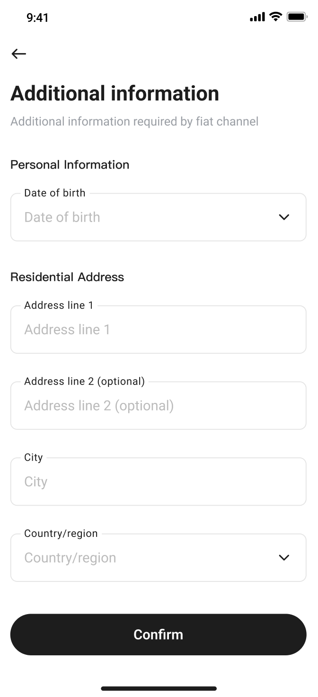This screenshot has height=697, width=318.
Task: Click the fiat channel subtitle text
Action: 134,122
